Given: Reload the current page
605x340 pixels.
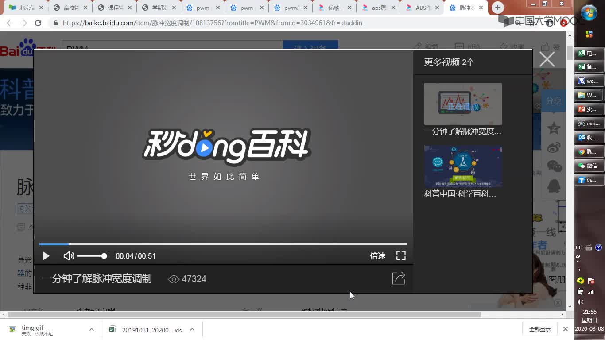Looking at the screenshot, I should (38, 23).
